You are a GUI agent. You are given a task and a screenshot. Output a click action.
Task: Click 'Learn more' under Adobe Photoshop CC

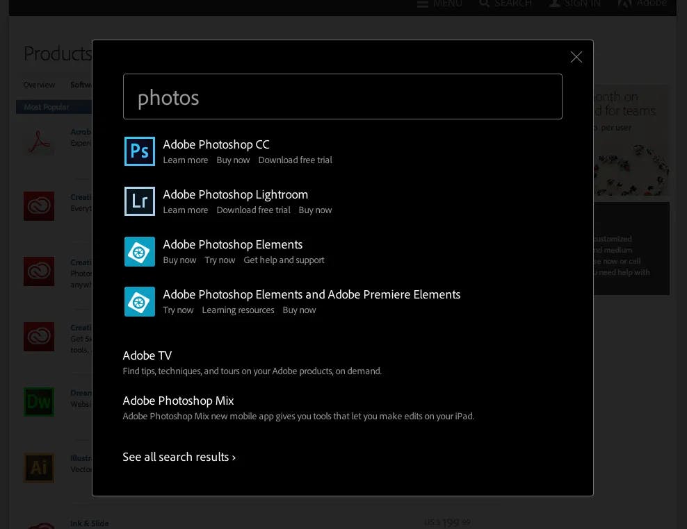[186, 160]
